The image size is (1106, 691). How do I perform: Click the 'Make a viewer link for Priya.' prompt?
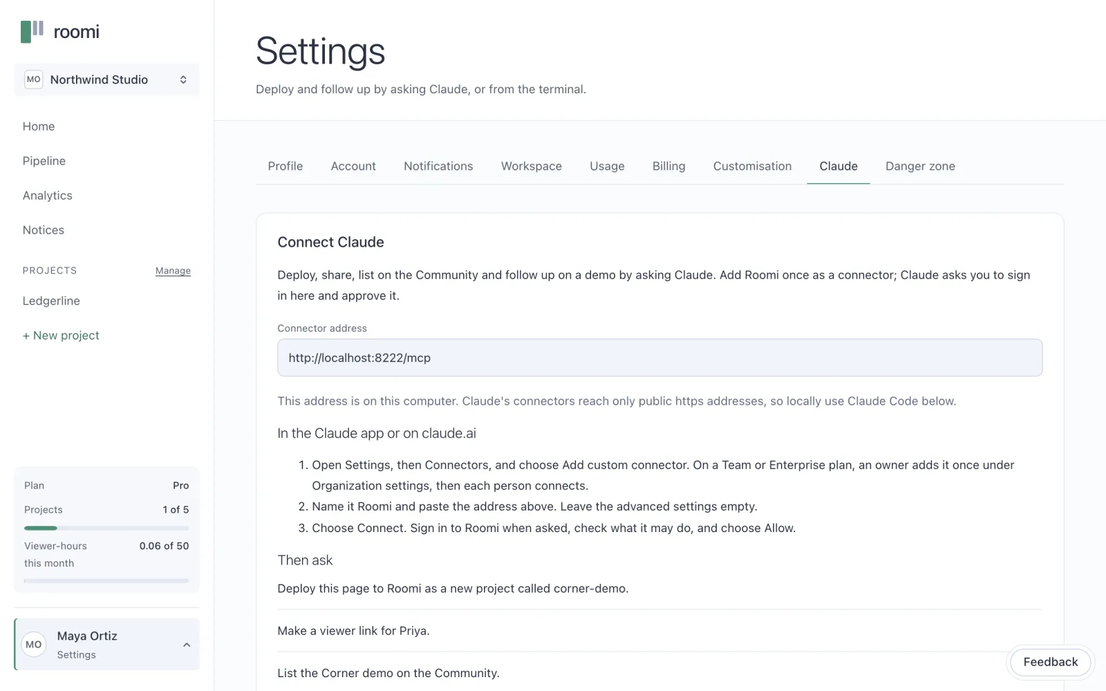pos(353,631)
